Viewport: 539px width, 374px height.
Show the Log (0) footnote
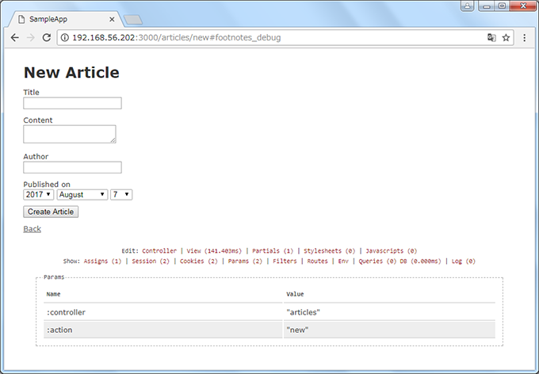(x=464, y=261)
